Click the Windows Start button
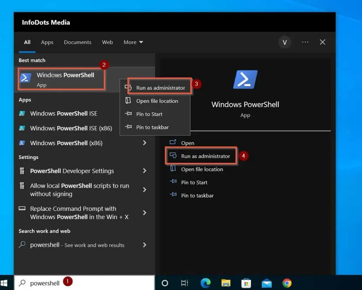The width and height of the screenshot is (362, 290). click(4, 283)
